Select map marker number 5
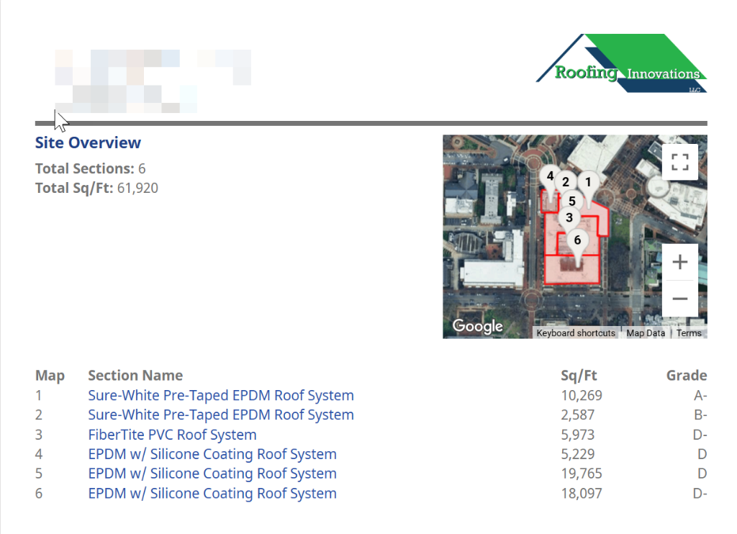This screenshot has height=534, width=737. pos(572,202)
